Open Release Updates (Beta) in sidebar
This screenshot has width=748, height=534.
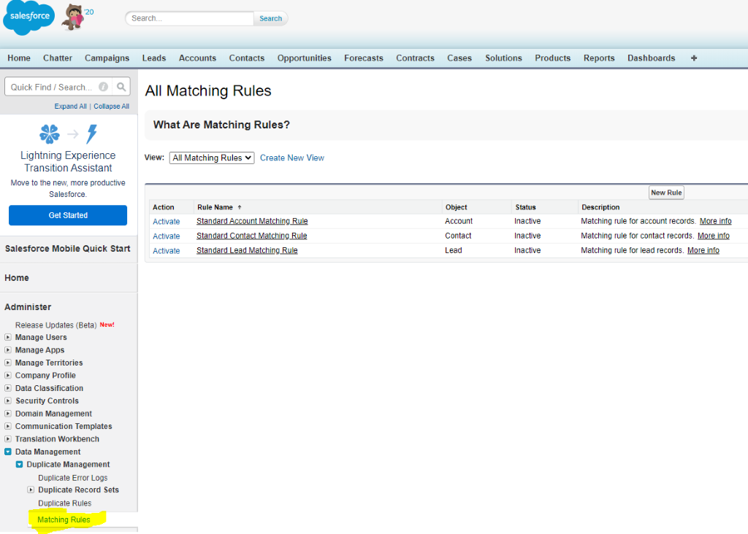point(56,325)
